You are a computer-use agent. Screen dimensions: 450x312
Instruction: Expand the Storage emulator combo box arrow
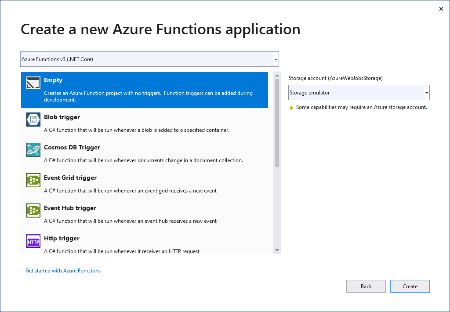[x=426, y=92]
